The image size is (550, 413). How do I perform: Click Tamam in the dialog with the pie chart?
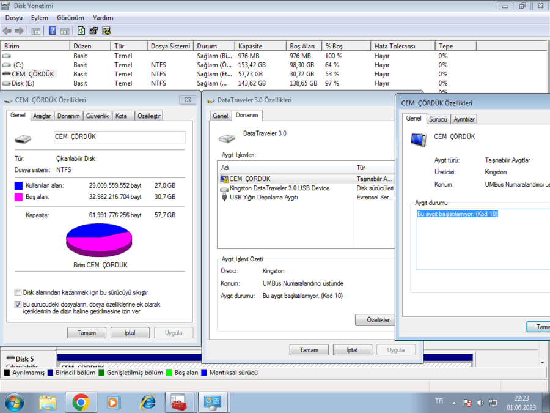87,333
